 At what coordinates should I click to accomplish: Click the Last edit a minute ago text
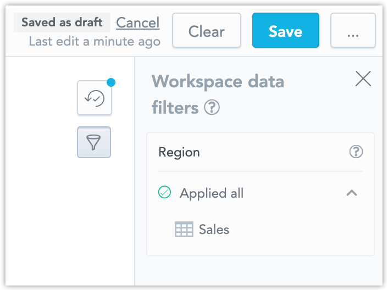click(95, 41)
